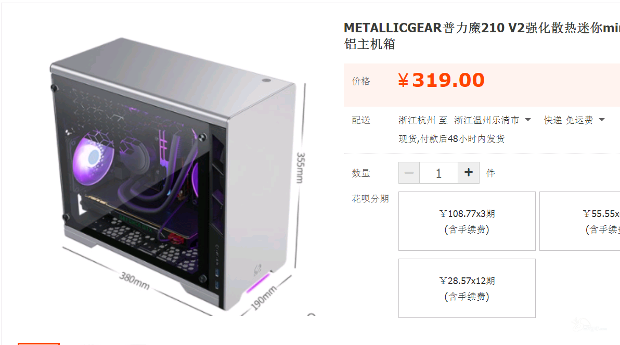Click the quantity input field showing 1
The height and width of the screenshot is (345, 620).
click(x=438, y=173)
